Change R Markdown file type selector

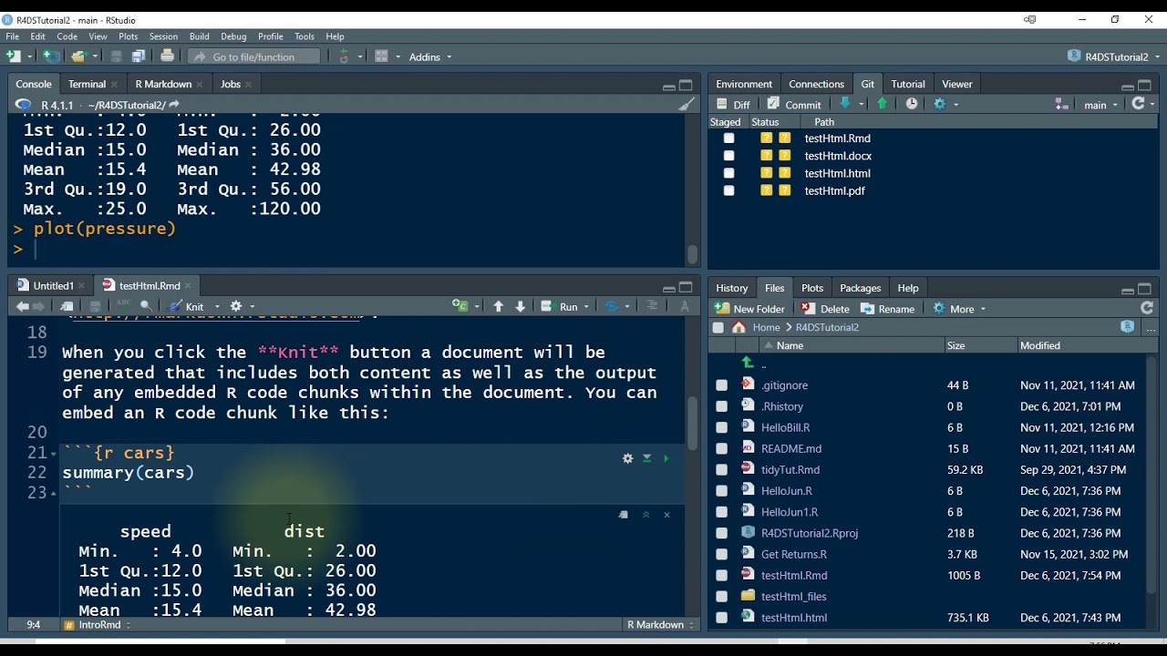[x=660, y=625]
